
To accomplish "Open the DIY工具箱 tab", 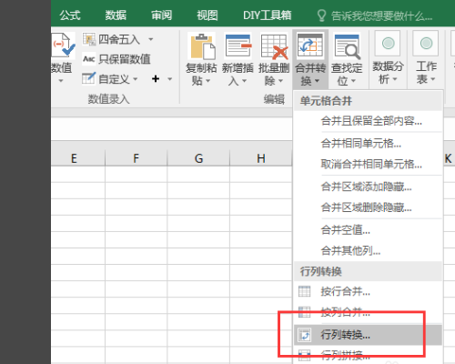I will tap(267, 15).
